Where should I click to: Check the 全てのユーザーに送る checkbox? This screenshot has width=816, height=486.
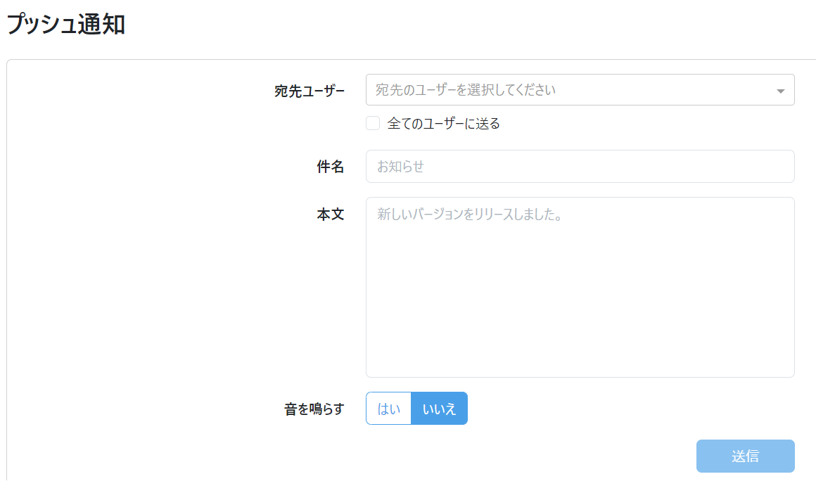pyautogui.click(x=373, y=123)
